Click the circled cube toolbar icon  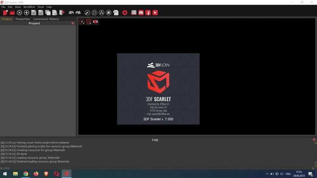tap(108, 13)
